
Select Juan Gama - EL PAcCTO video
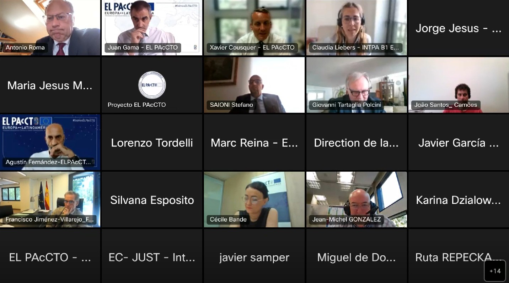pos(152,28)
